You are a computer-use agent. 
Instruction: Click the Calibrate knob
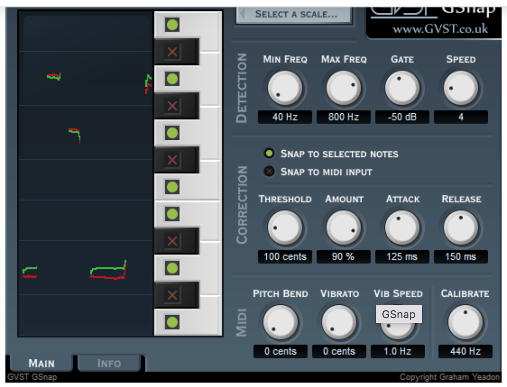coord(465,322)
